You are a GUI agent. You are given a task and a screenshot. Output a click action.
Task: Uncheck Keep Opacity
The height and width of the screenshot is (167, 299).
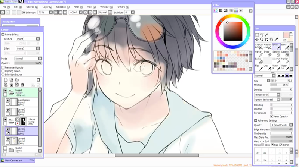click(x=272, y=116)
